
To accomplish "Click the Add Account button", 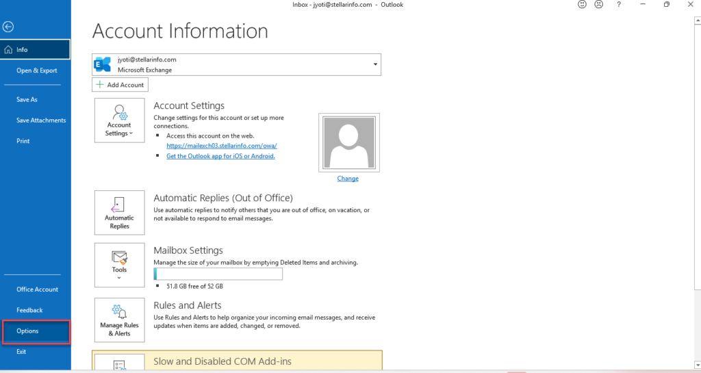I will coord(120,85).
